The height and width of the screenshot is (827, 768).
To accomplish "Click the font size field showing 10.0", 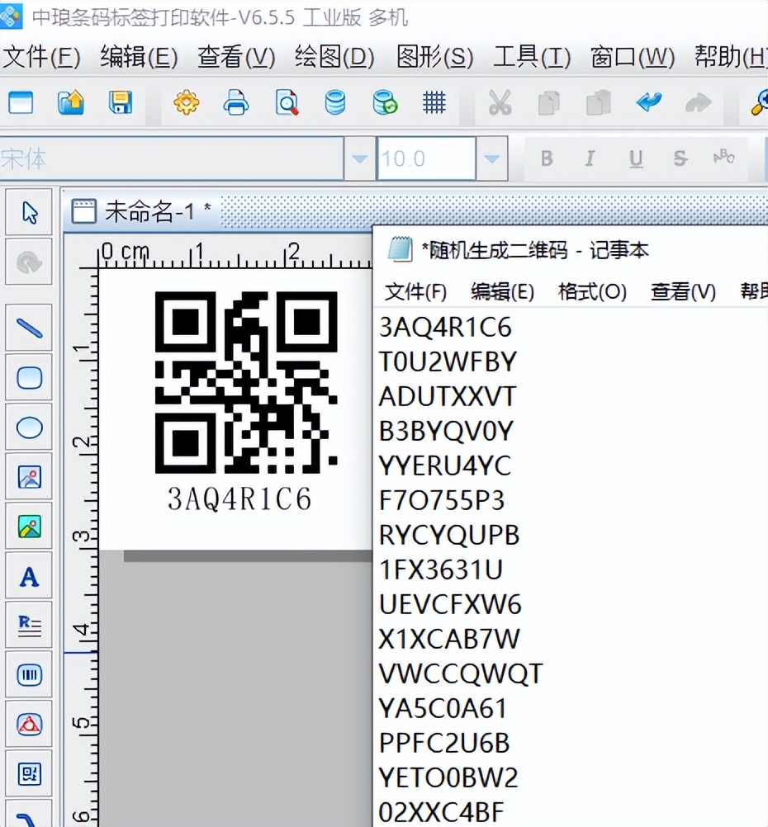I will click(x=426, y=158).
